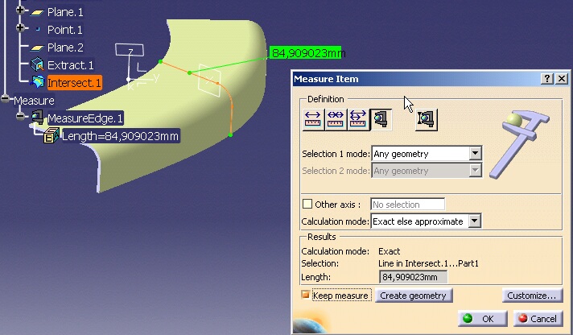Image resolution: width=573 pixels, height=335 pixels.
Task: Click the MeasureEdge.1 caliper icon in tree
Action: 37,118
